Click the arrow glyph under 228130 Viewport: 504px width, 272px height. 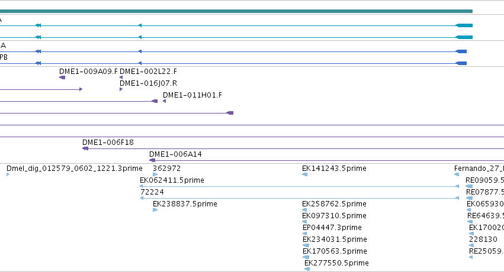click(471, 245)
